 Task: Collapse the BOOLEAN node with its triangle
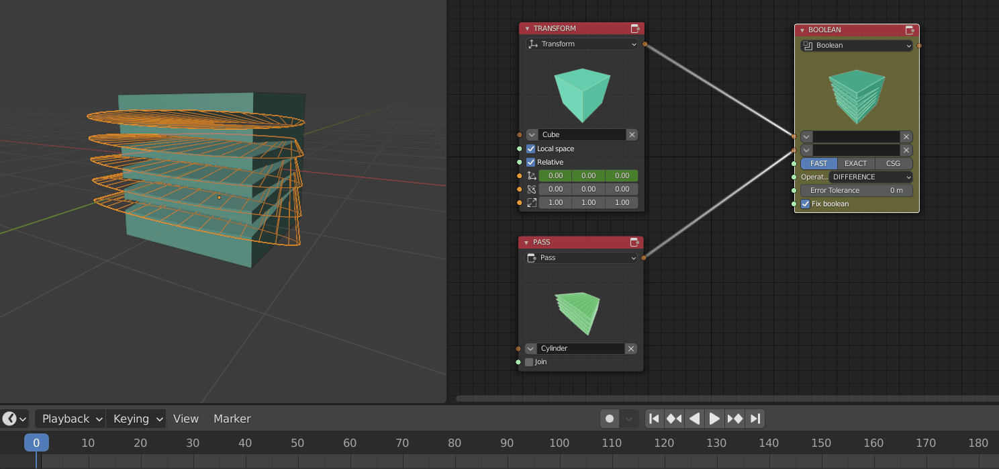[x=802, y=30]
